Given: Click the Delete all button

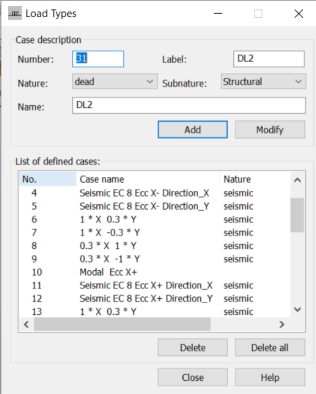Looking at the screenshot, I should 270,348.
